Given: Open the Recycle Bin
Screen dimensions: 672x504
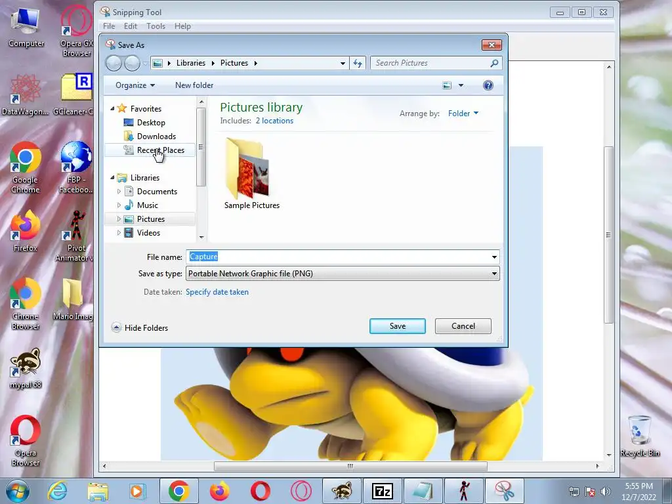Looking at the screenshot, I should pos(639,436).
